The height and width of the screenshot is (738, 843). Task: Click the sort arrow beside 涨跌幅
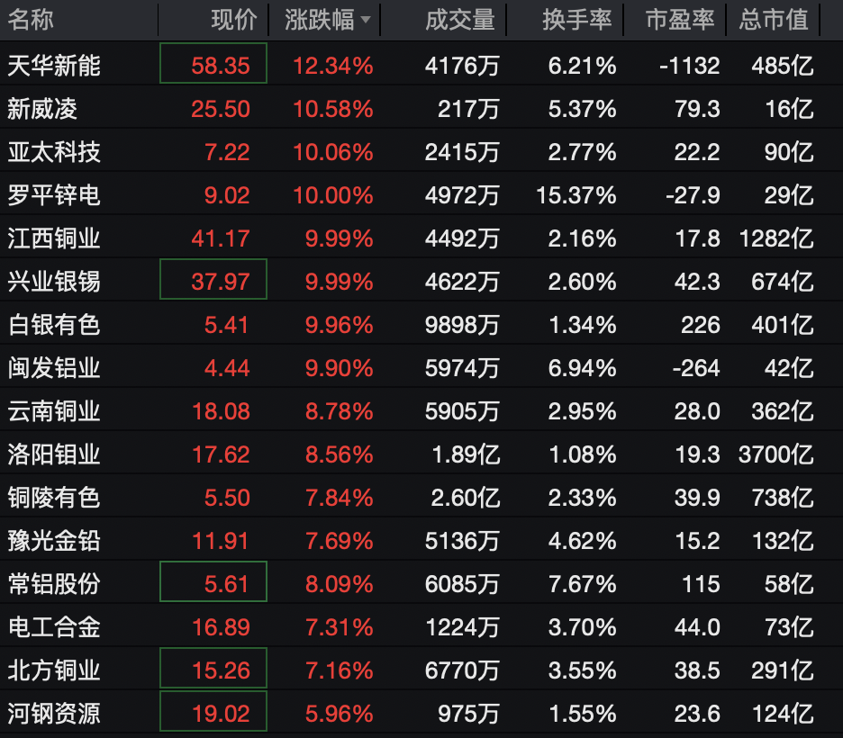[365, 20]
